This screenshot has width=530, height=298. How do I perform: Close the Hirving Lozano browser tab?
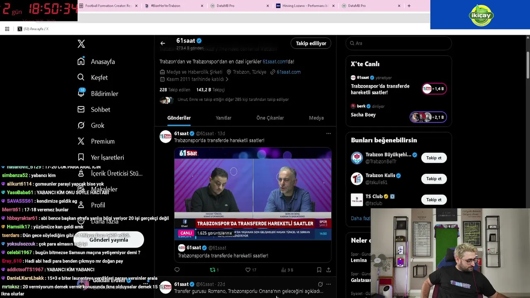[333, 6]
